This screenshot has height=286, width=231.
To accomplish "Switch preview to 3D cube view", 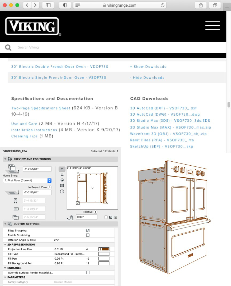I will pyautogui.click(x=62, y=180).
